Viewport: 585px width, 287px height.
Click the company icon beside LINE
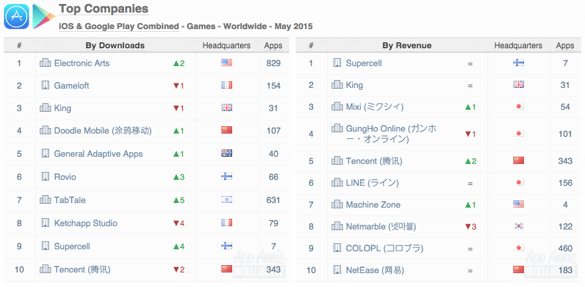(x=337, y=182)
